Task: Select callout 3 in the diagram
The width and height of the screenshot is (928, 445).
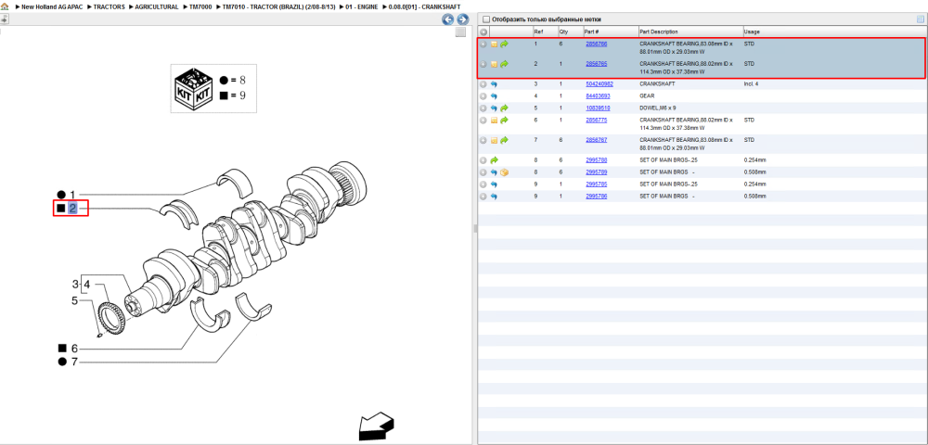Action: coord(75,283)
